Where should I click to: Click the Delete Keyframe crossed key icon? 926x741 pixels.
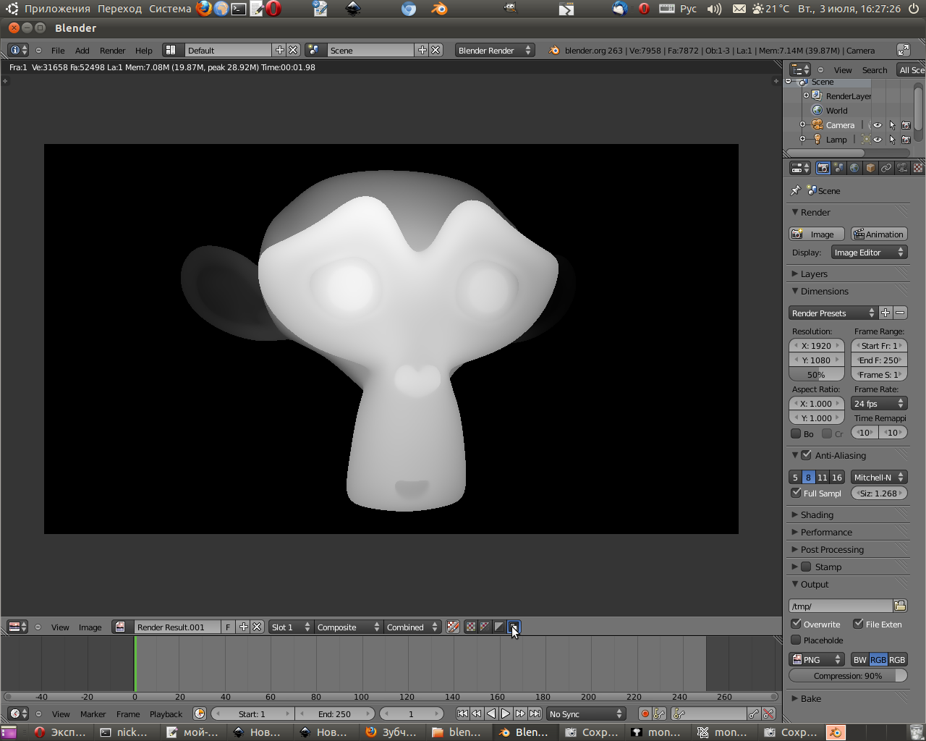click(768, 714)
